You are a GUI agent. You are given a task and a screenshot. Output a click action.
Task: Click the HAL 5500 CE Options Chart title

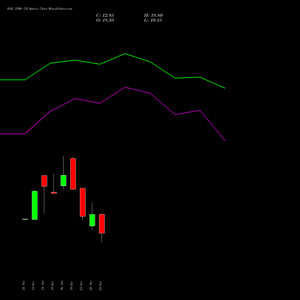pos(40,8)
